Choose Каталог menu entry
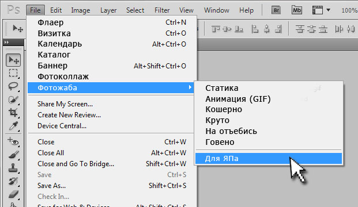This screenshot has height=207, width=358. tap(112, 55)
